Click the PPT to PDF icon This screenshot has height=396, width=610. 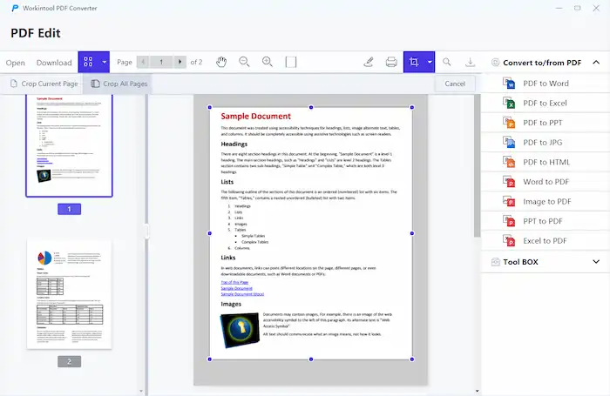click(x=509, y=221)
